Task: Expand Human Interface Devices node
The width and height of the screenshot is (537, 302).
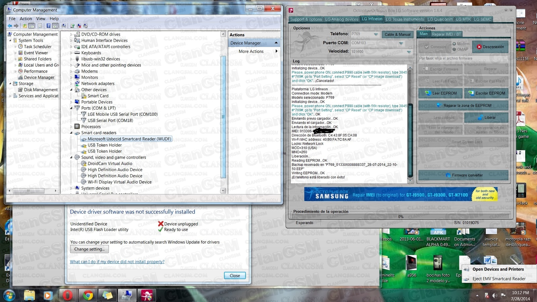Action: point(71,40)
